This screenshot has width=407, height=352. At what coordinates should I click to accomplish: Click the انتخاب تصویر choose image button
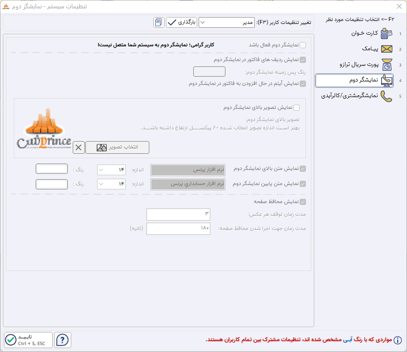pyautogui.click(x=117, y=147)
